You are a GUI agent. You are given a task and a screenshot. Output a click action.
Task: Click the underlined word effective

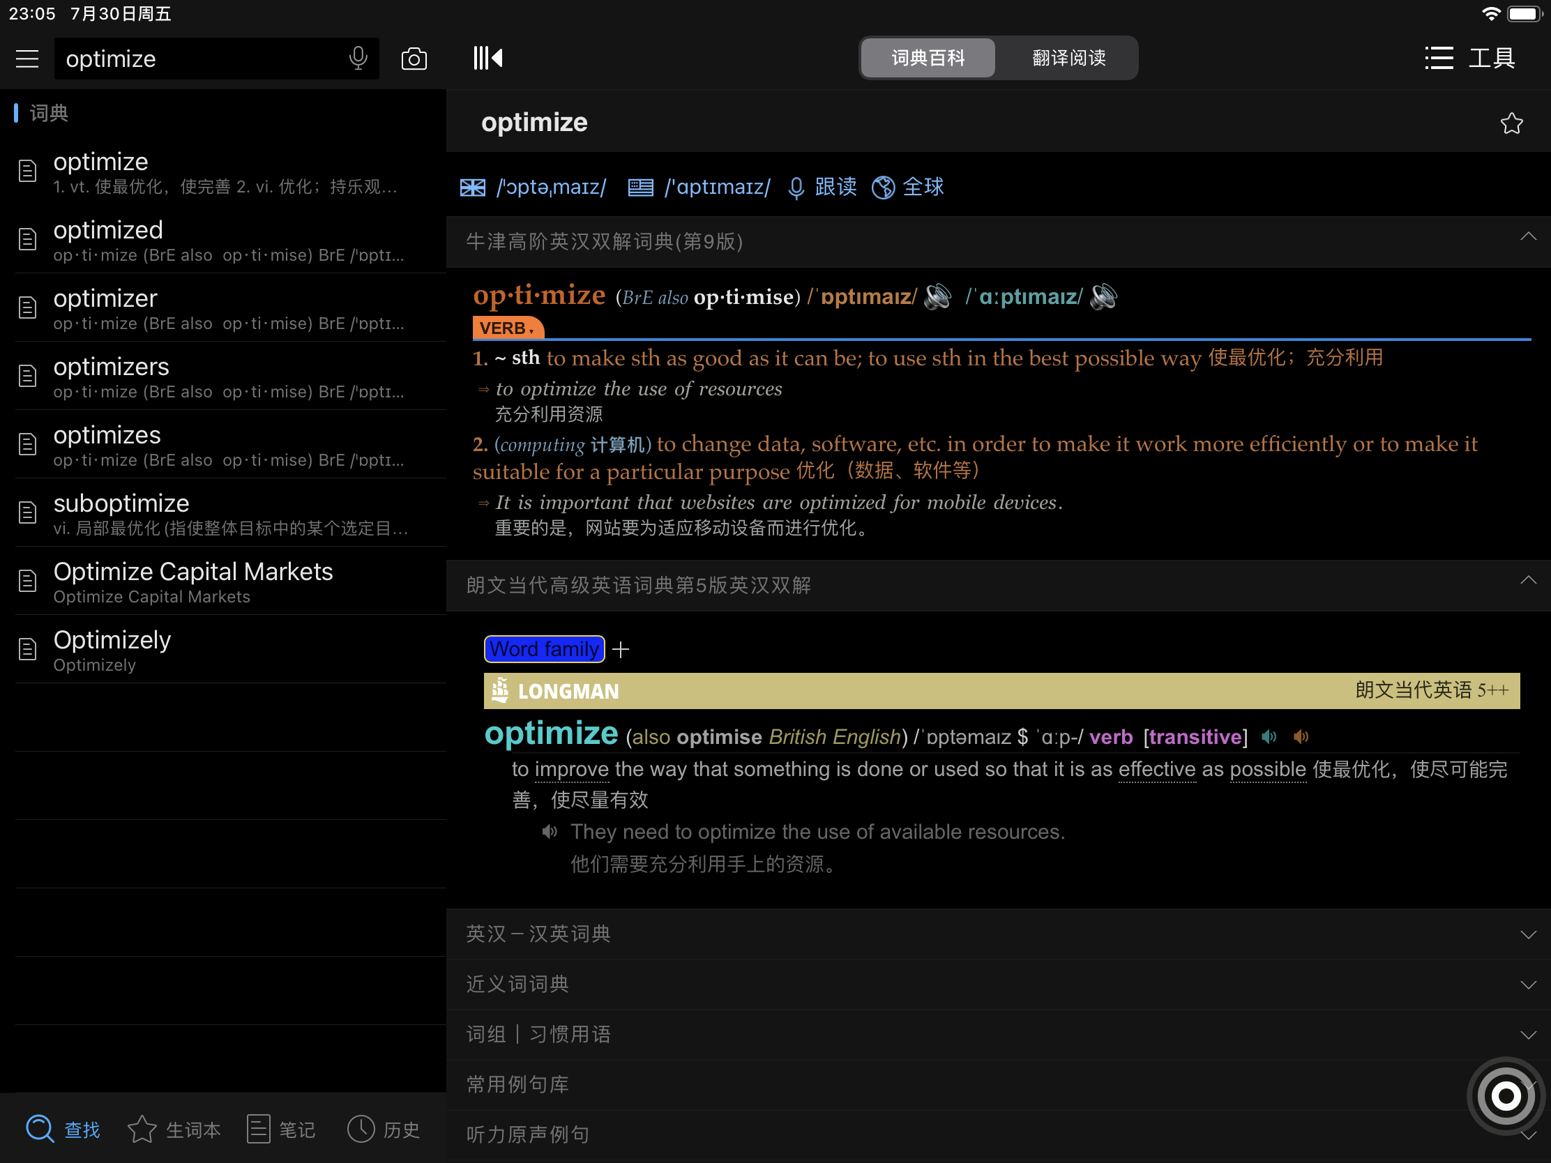click(x=1157, y=769)
